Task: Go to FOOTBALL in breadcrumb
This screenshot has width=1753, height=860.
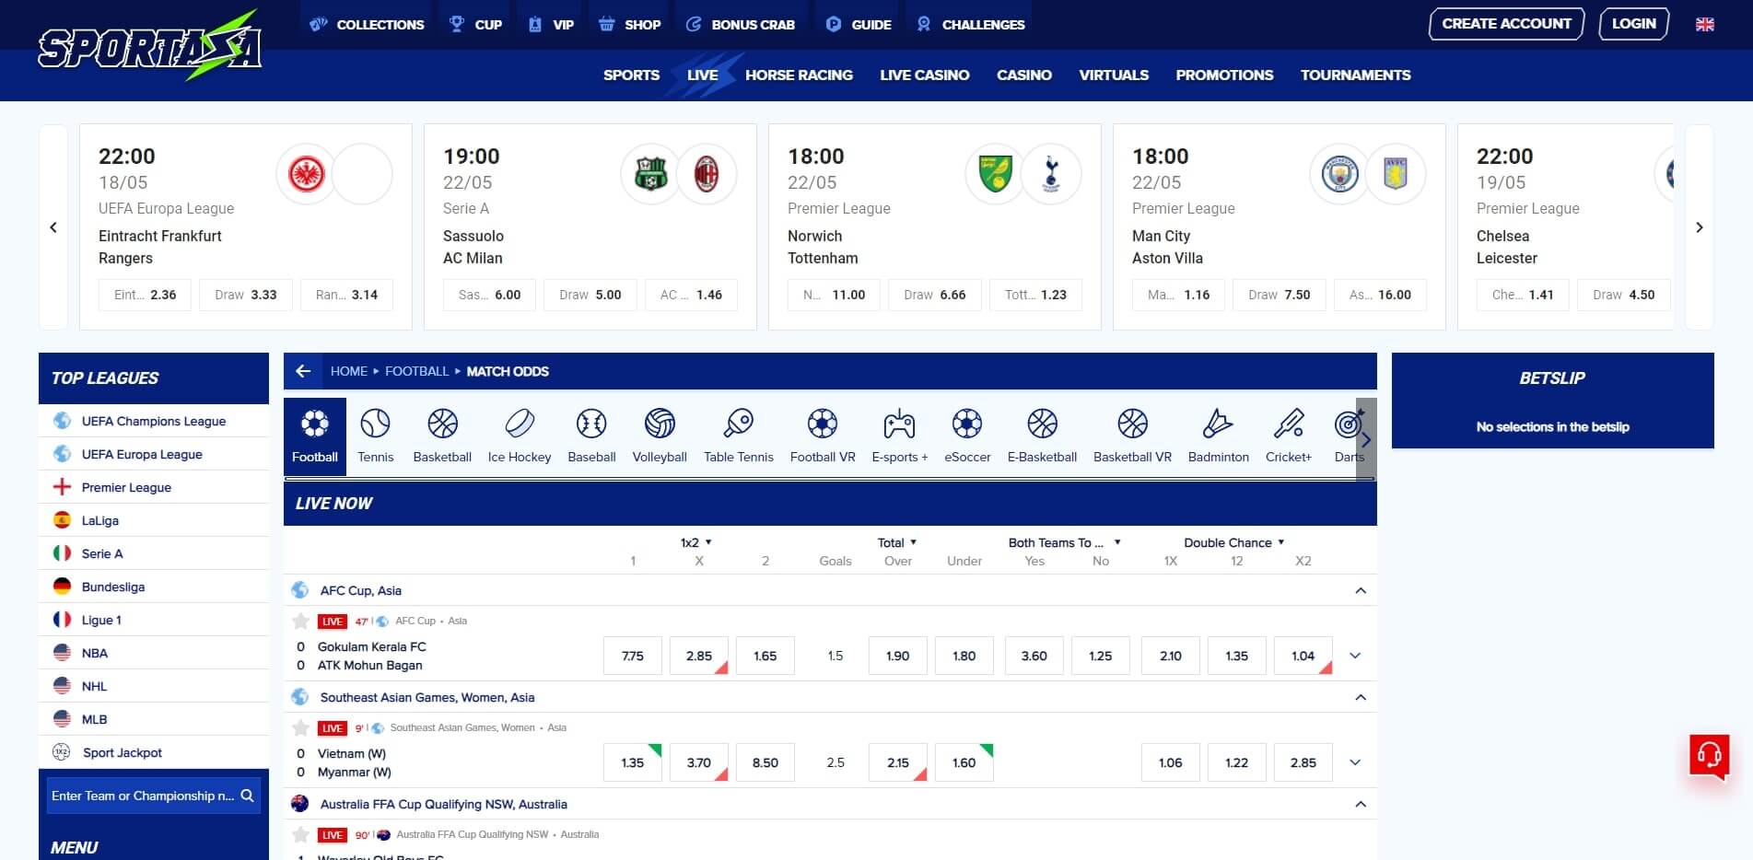Action: (416, 371)
